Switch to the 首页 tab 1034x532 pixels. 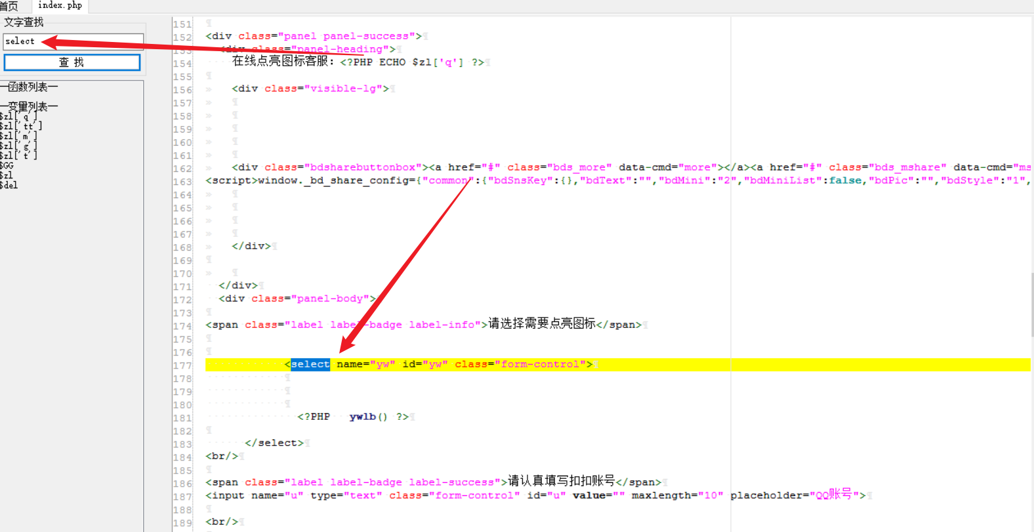9,6
